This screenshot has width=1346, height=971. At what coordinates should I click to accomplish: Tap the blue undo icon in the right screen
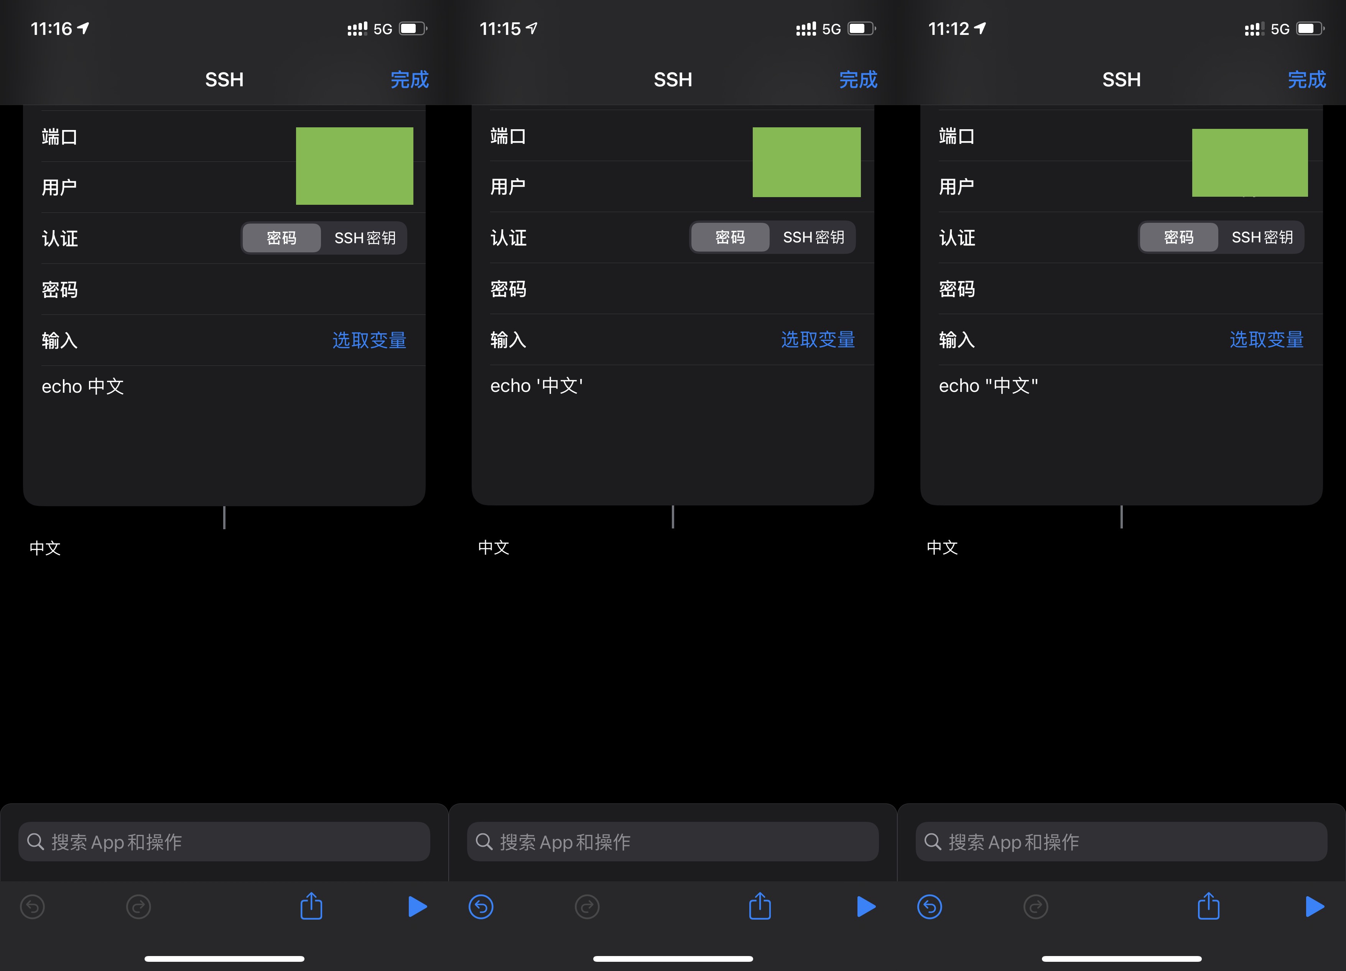pos(930,907)
